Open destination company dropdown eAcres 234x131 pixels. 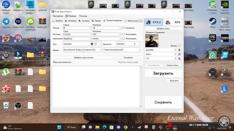(107, 39)
